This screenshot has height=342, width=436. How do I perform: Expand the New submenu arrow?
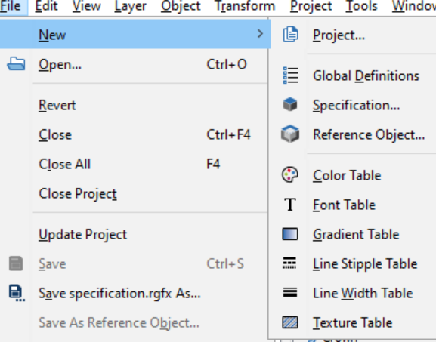tap(260, 34)
